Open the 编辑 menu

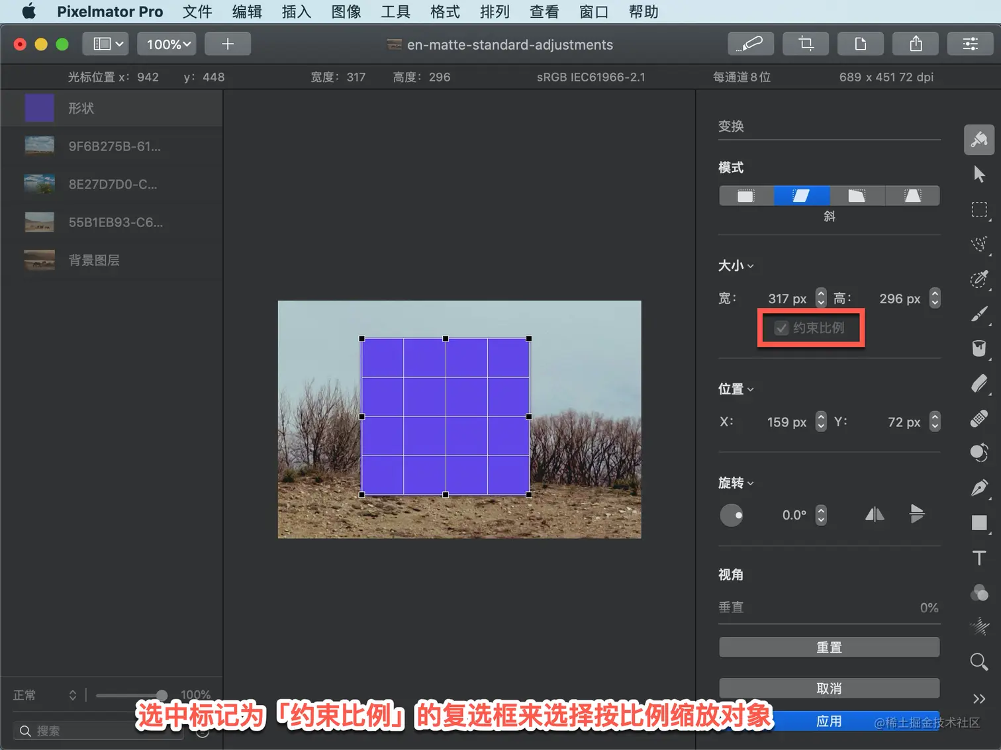coord(247,12)
